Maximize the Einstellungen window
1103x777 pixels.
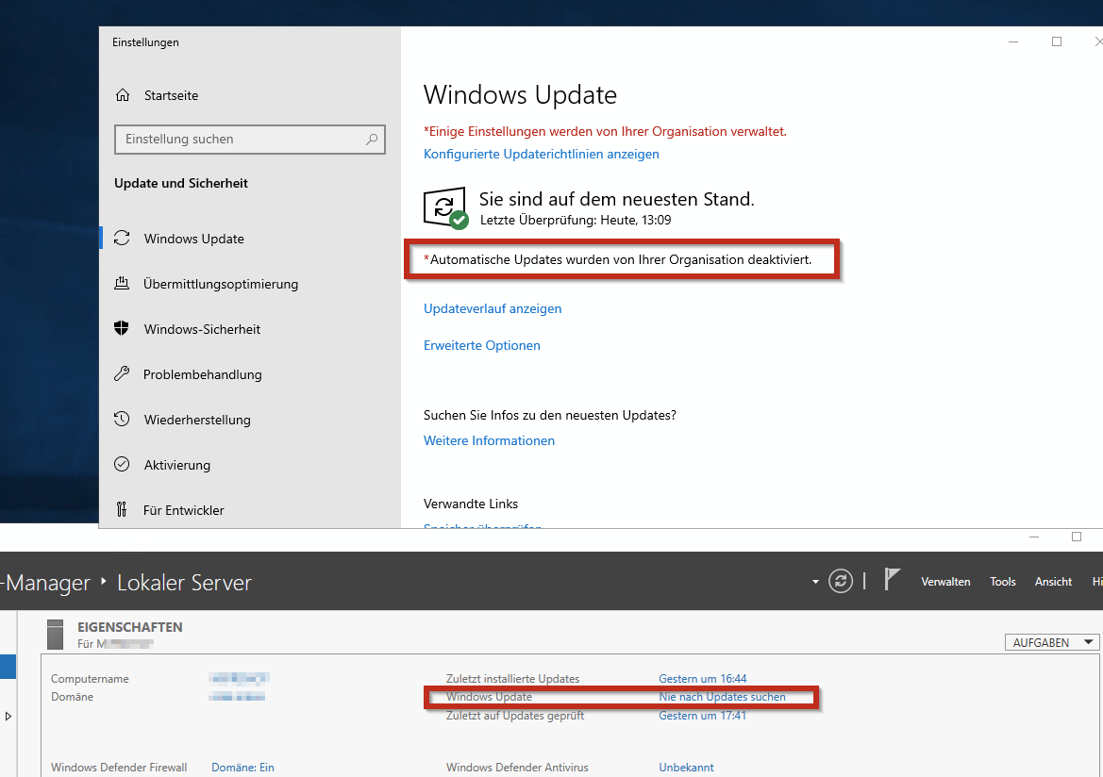point(1057,42)
